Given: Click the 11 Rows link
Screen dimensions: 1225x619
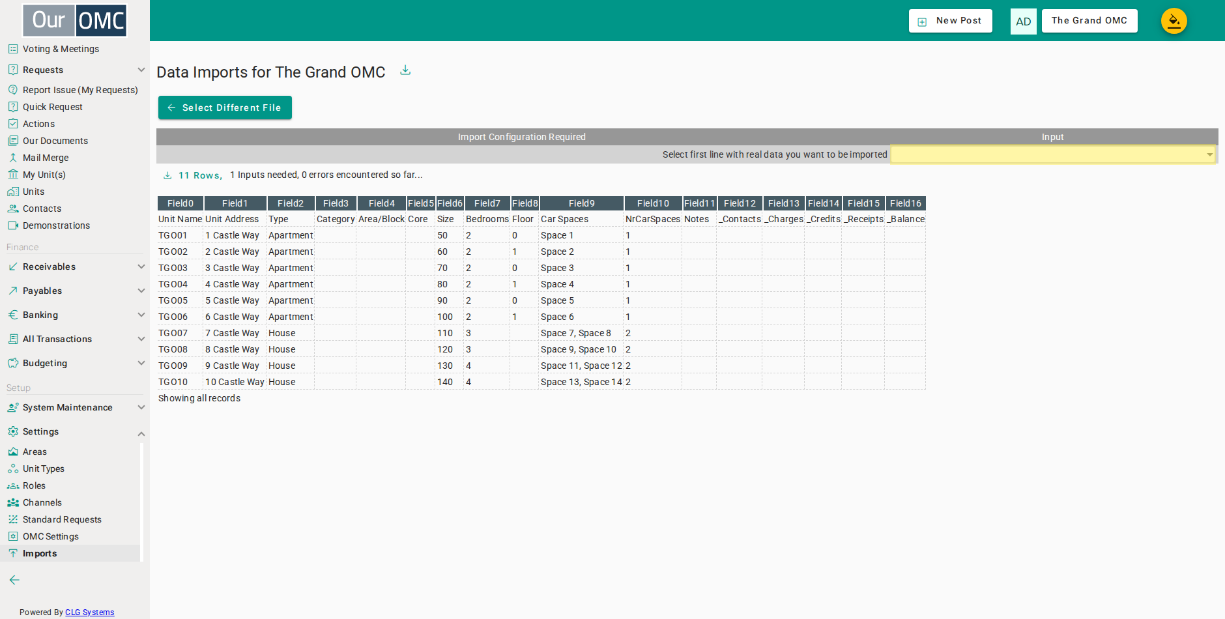Looking at the screenshot, I should [201, 175].
